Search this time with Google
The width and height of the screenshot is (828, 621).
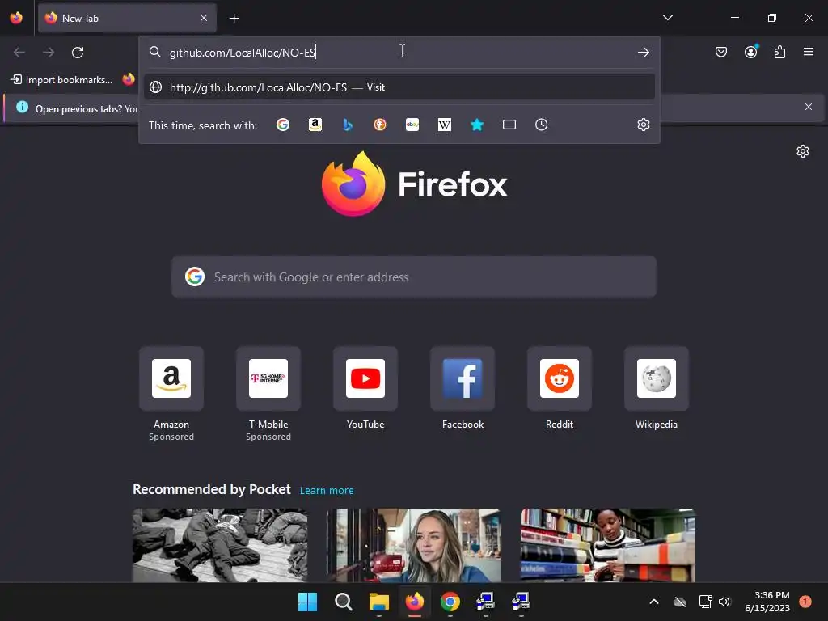tap(283, 125)
